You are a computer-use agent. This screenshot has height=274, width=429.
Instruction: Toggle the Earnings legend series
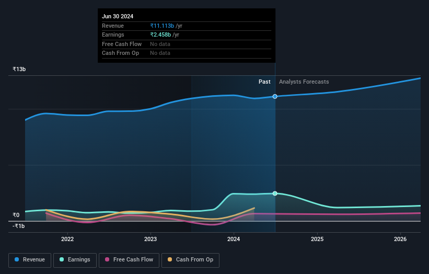(75, 260)
